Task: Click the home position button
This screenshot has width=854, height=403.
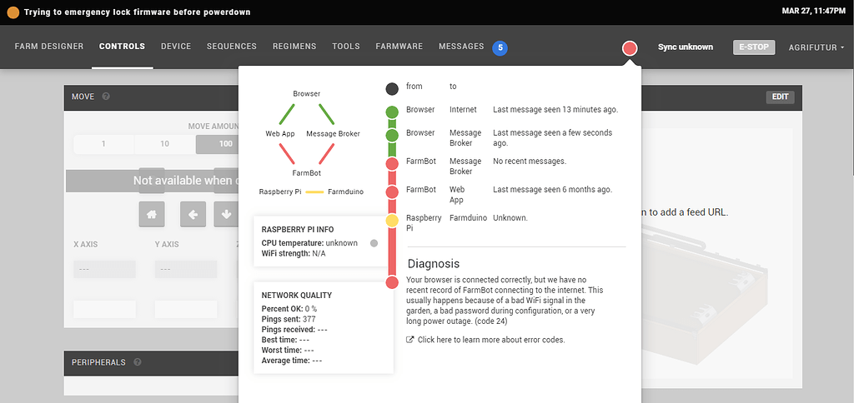Action: click(152, 214)
